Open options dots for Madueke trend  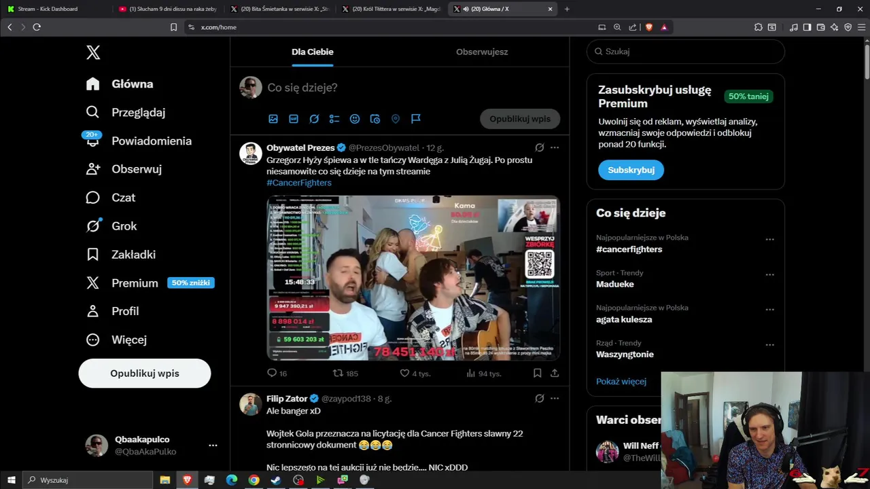click(x=769, y=275)
